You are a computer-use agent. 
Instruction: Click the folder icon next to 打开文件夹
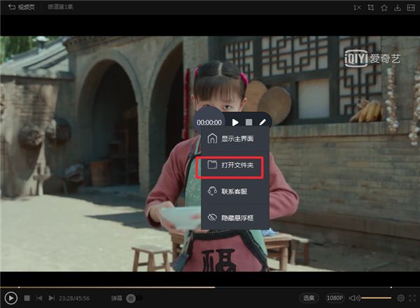[212, 164]
